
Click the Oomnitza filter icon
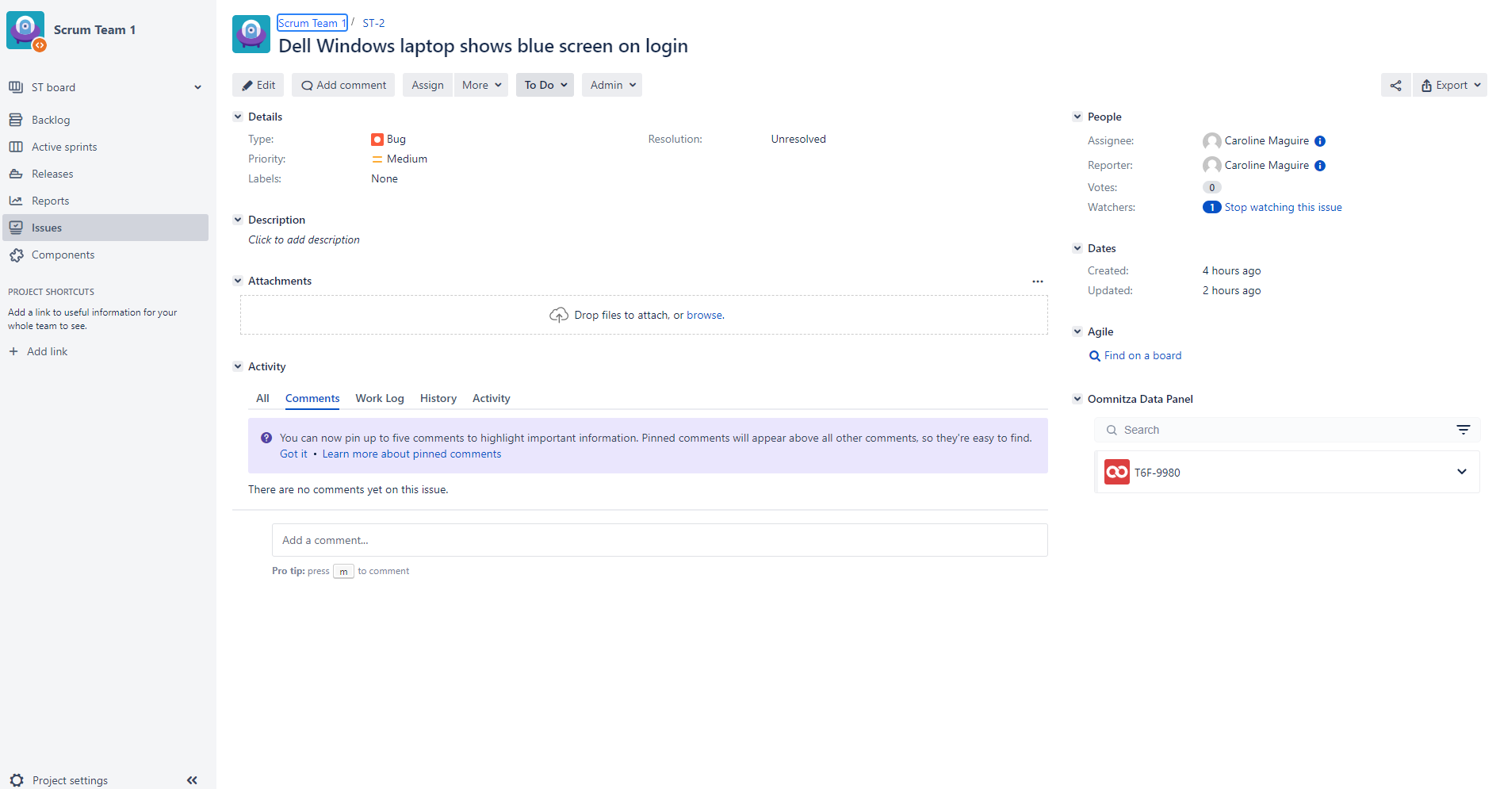point(1463,430)
